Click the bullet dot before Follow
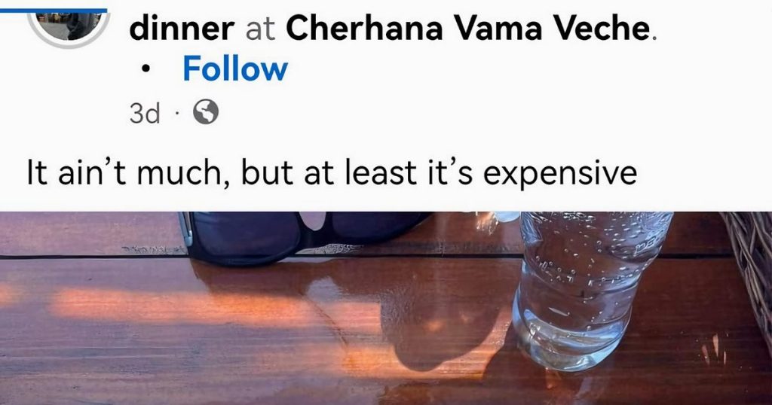This screenshot has height=405, width=772. click(x=147, y=70)
